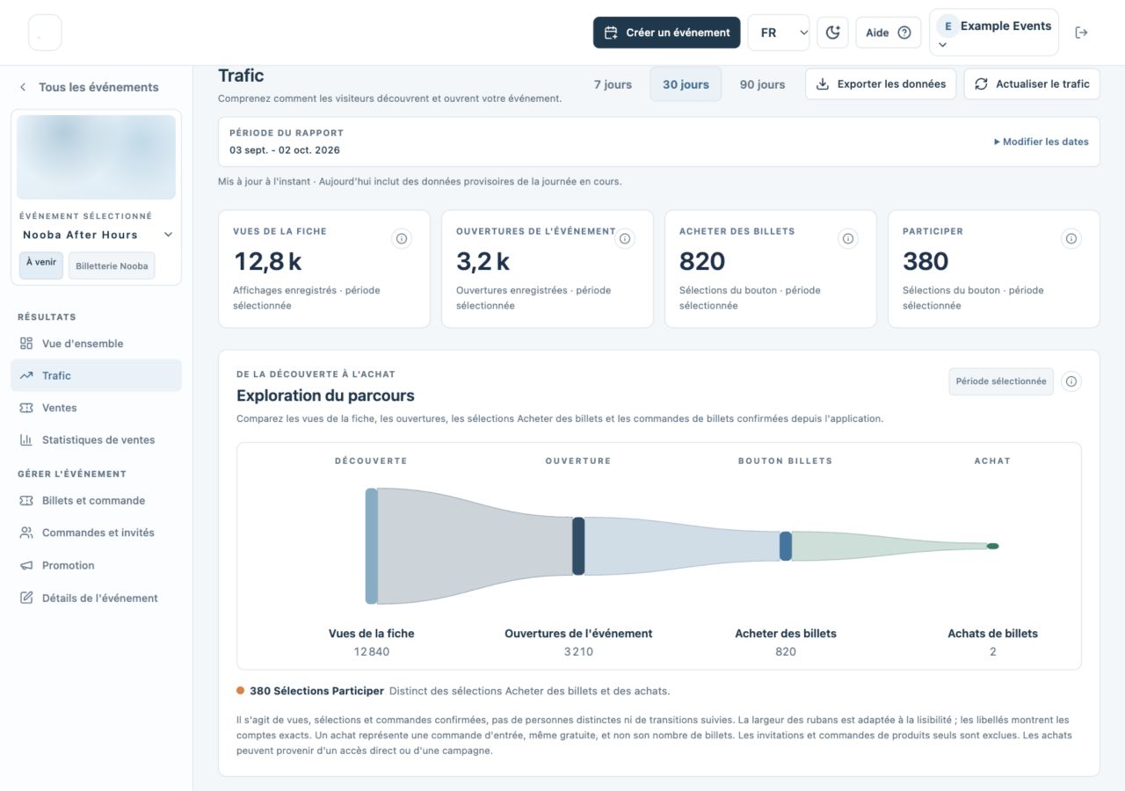Viewport: 1125px width, 791px height.
Task: Click the 3,2 k openings value
Action: click(x=483, y=261)
